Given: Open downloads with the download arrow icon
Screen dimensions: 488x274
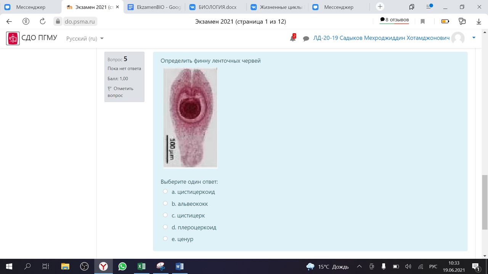Looking at the screenshot, I should pos(479,22).
